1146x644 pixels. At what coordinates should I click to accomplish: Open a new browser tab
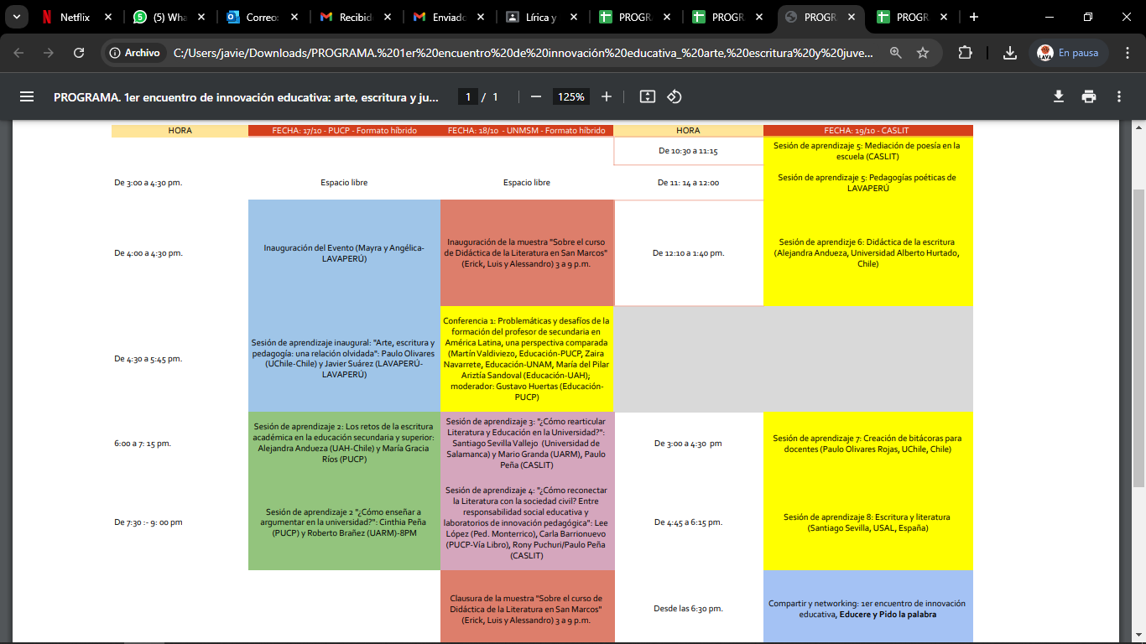[x=973, y=17]
